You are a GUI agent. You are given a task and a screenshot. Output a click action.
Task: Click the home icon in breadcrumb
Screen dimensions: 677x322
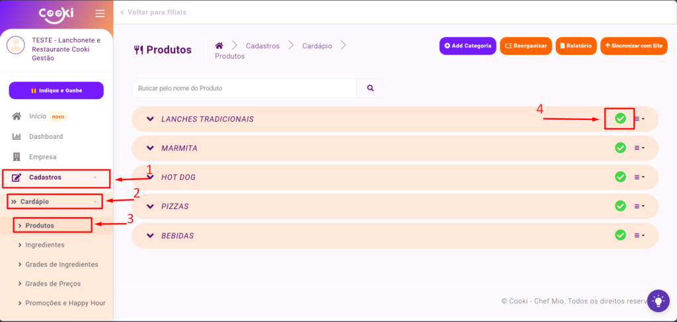[219, 46]
